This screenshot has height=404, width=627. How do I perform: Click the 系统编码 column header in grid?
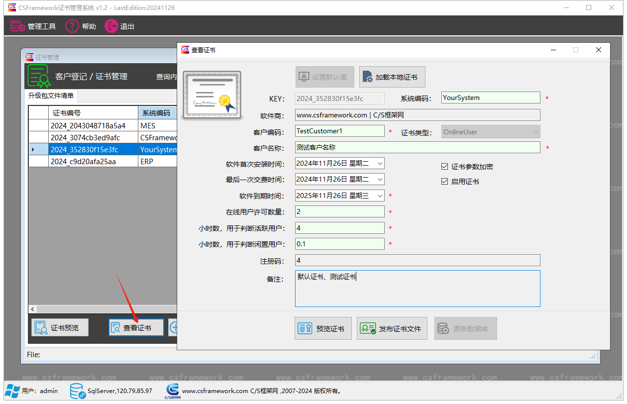[x=157, y=113]
